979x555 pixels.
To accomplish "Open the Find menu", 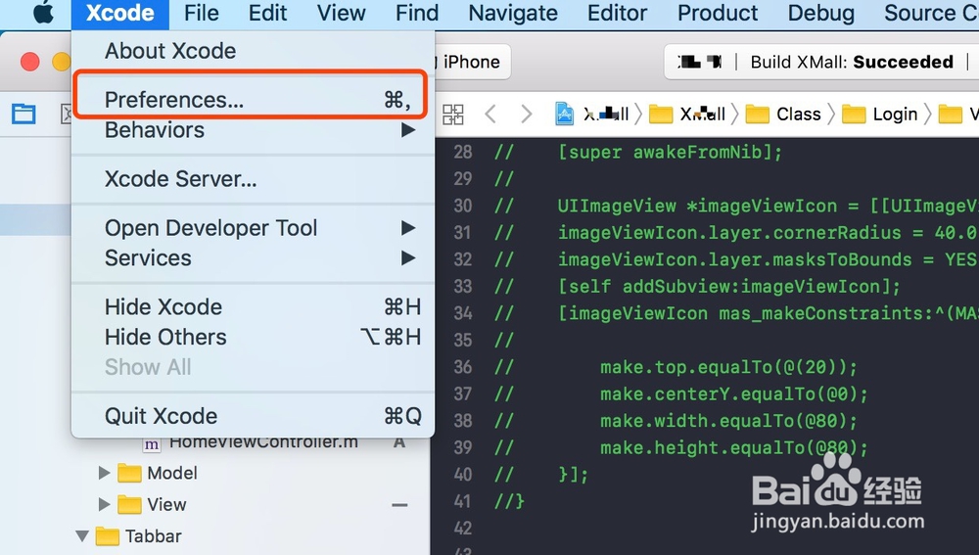I will [x=417, y=13].
